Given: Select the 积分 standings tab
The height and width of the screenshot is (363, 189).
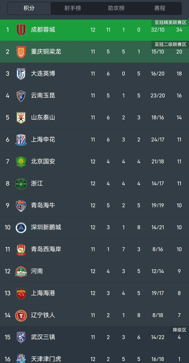Looking at the screenshot, I should pos(29,8).
